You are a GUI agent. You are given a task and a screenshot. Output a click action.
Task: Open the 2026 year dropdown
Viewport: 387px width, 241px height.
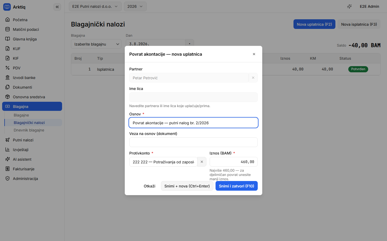coord(135,6)
